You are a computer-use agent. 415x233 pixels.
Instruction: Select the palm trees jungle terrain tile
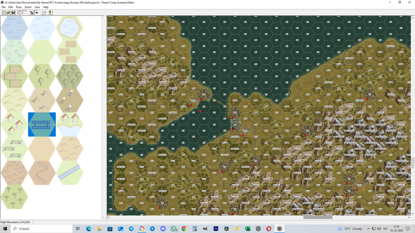point(14,197)
